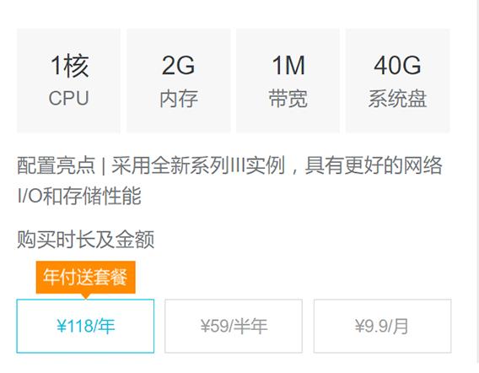Click the 40G 系统盘 system disk tile

point(397,81)
